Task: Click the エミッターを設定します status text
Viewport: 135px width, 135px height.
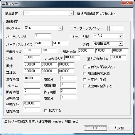Action: [x=41, y=122]
